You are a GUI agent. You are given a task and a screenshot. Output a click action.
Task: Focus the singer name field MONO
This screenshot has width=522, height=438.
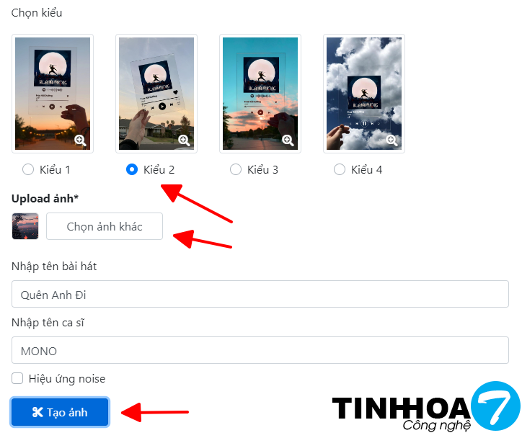(x=260, y=350)
